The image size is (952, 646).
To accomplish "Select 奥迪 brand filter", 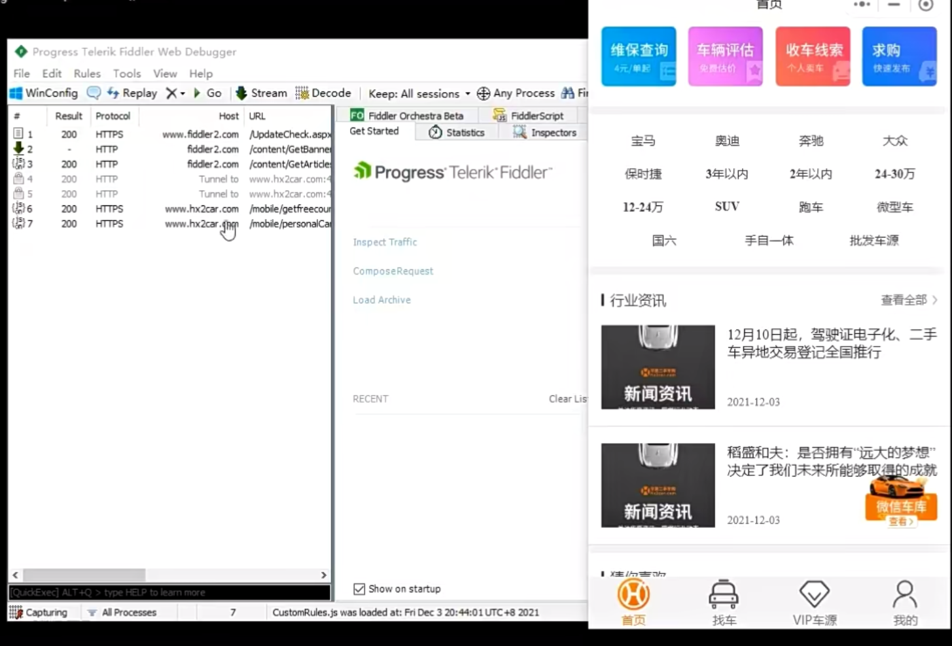I will point(727,141).
